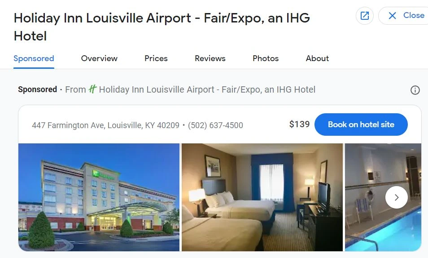Click the X icon beside Close
The width and height of the screenshot is (428, 258).
392,16
